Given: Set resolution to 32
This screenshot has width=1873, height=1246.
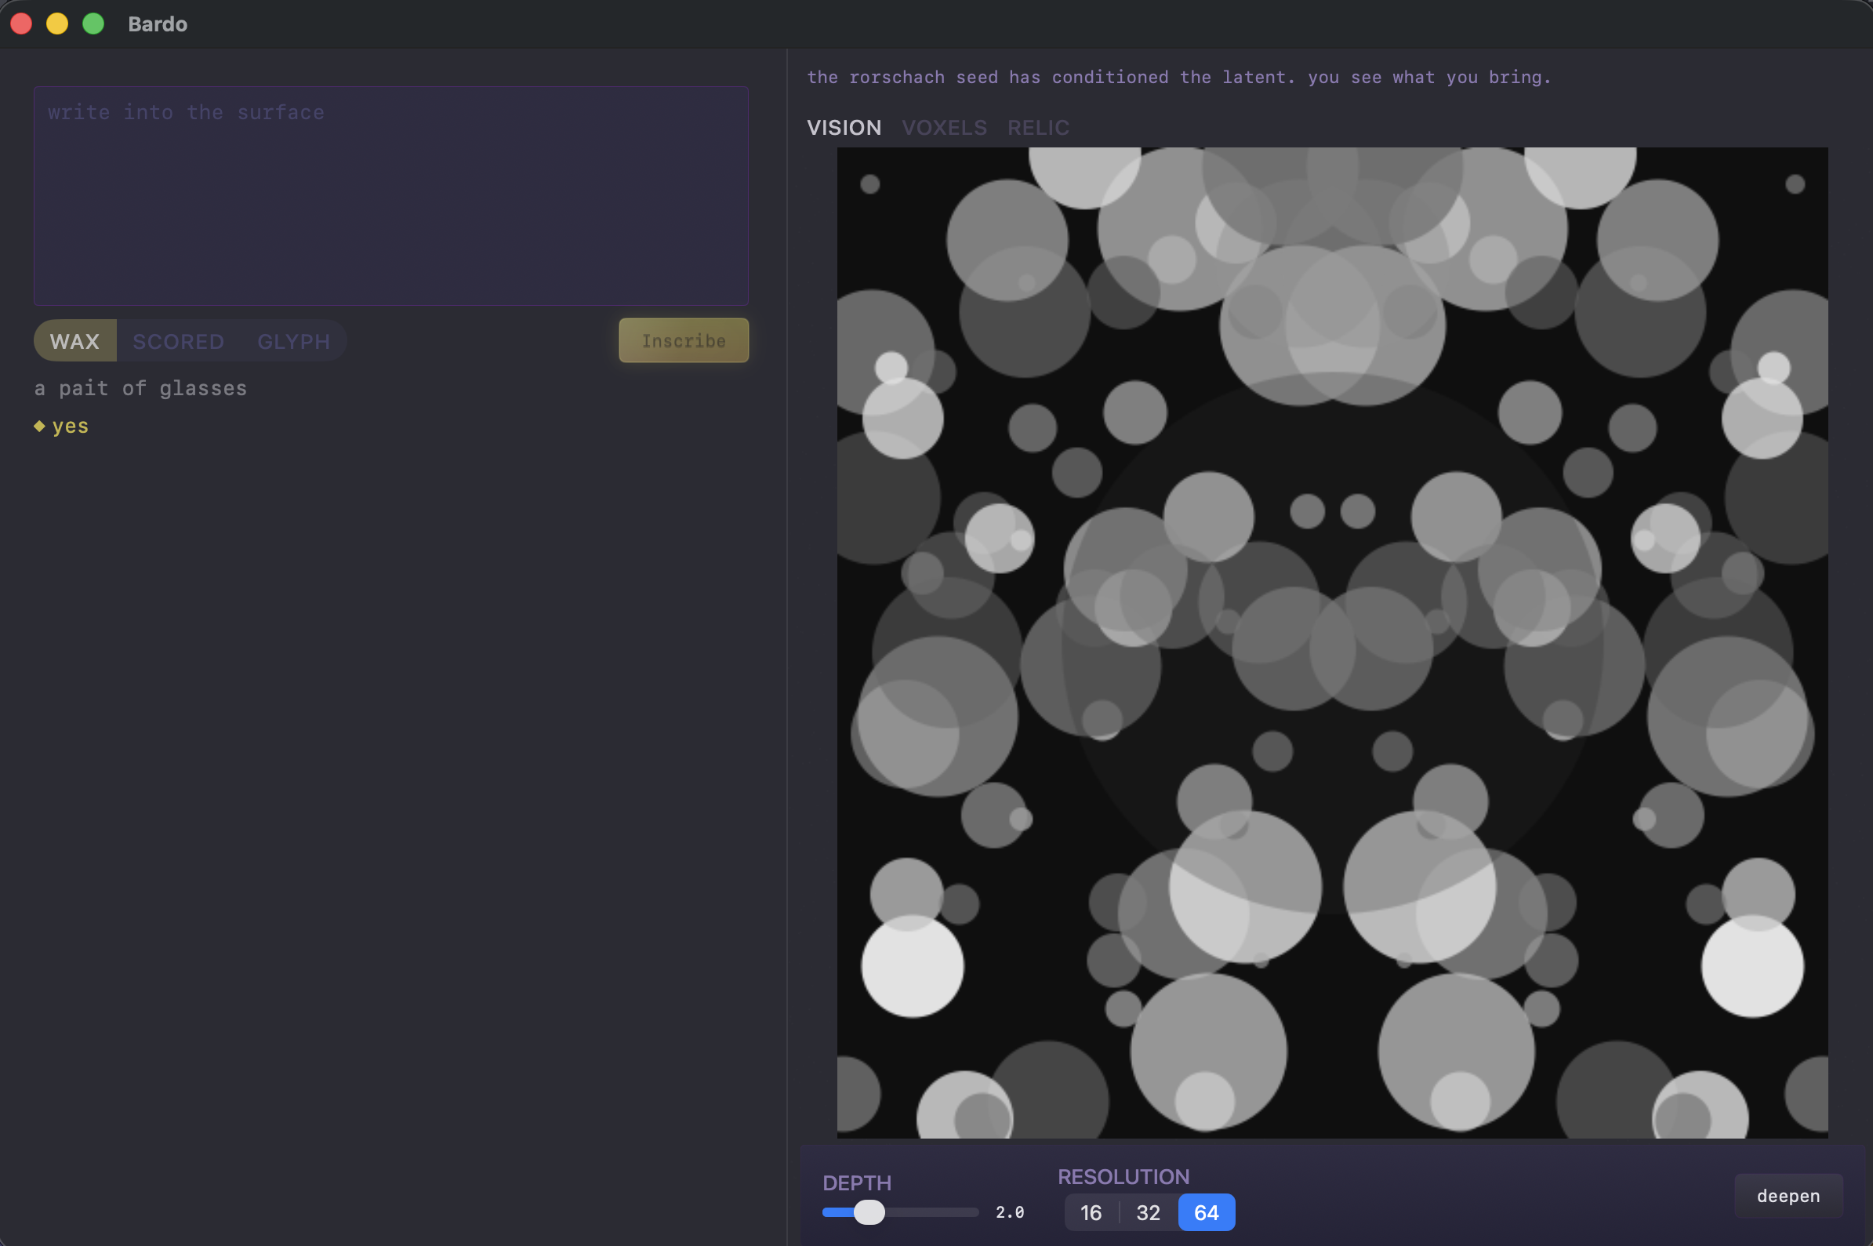Looking at the screenshot, I should 1148,1212.
